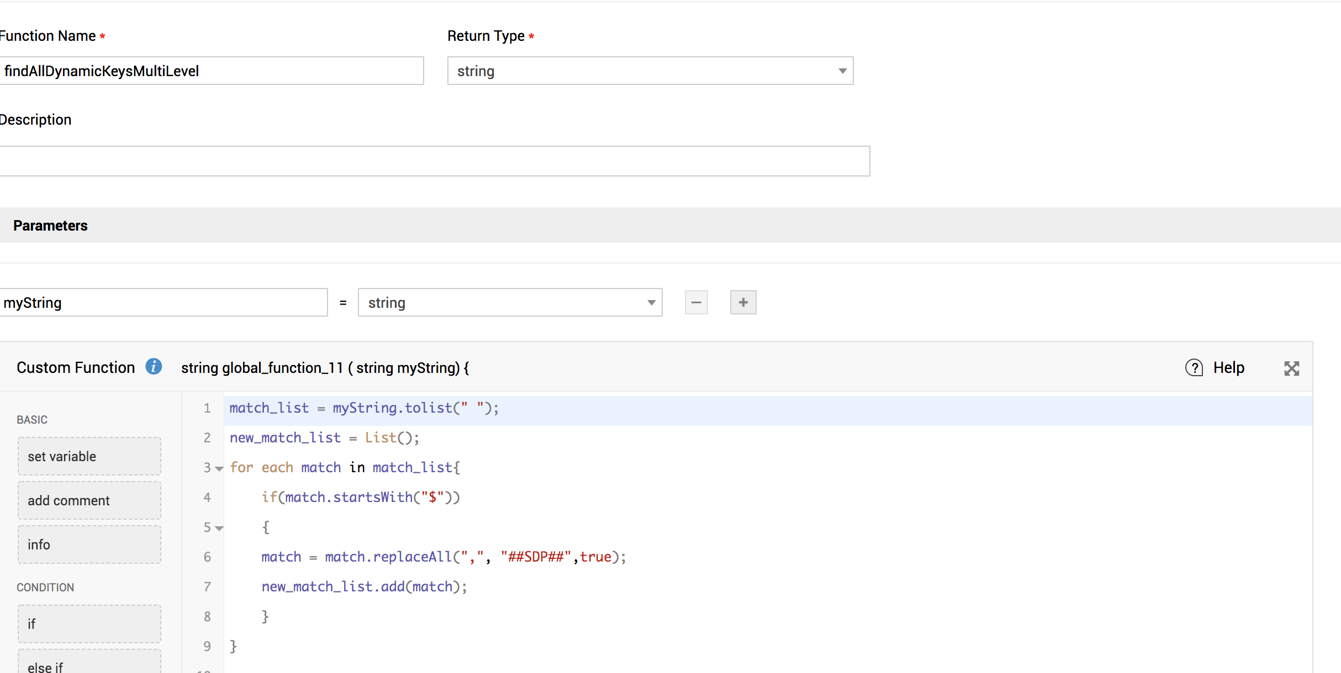
Task: Select the 'add comment' block
Action: tap(89, 500)
